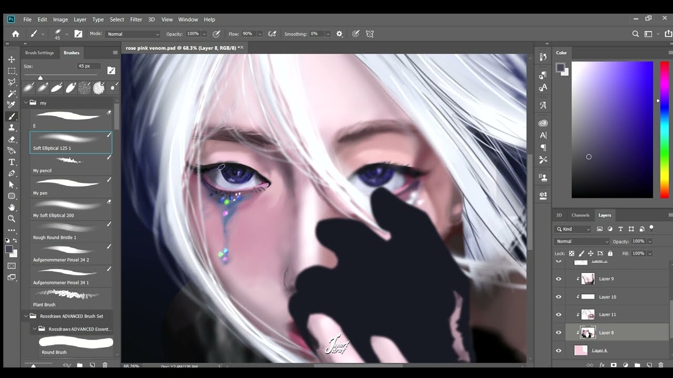Open the Filter menu

point(136,19)
